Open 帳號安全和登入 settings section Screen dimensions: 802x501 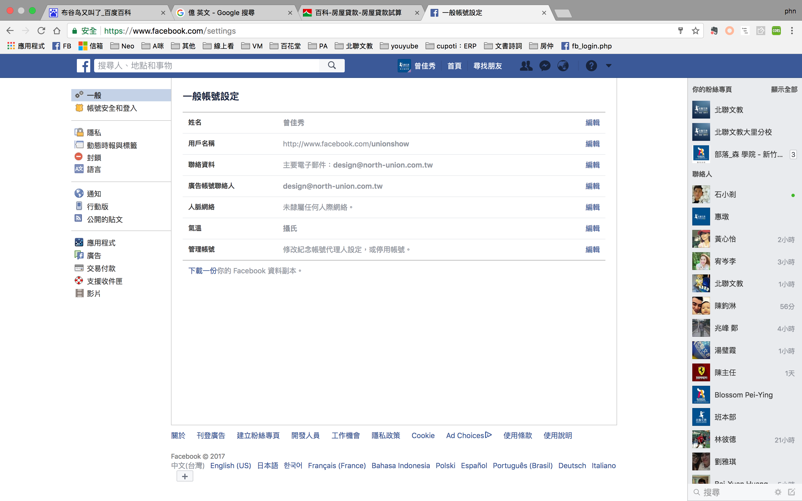[112, 108]
